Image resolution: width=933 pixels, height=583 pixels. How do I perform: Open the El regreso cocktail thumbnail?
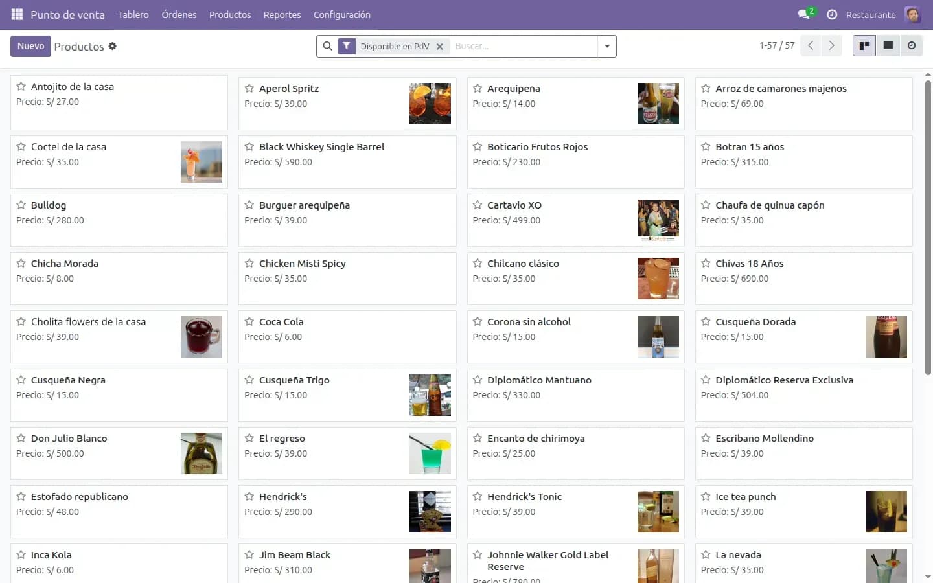click(x=430, y=453)
